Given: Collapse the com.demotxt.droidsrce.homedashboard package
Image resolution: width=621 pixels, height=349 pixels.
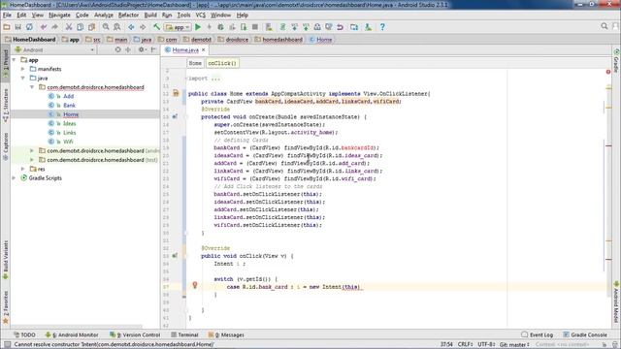Looking at the screenshot, I should click(x=32, y=87).
